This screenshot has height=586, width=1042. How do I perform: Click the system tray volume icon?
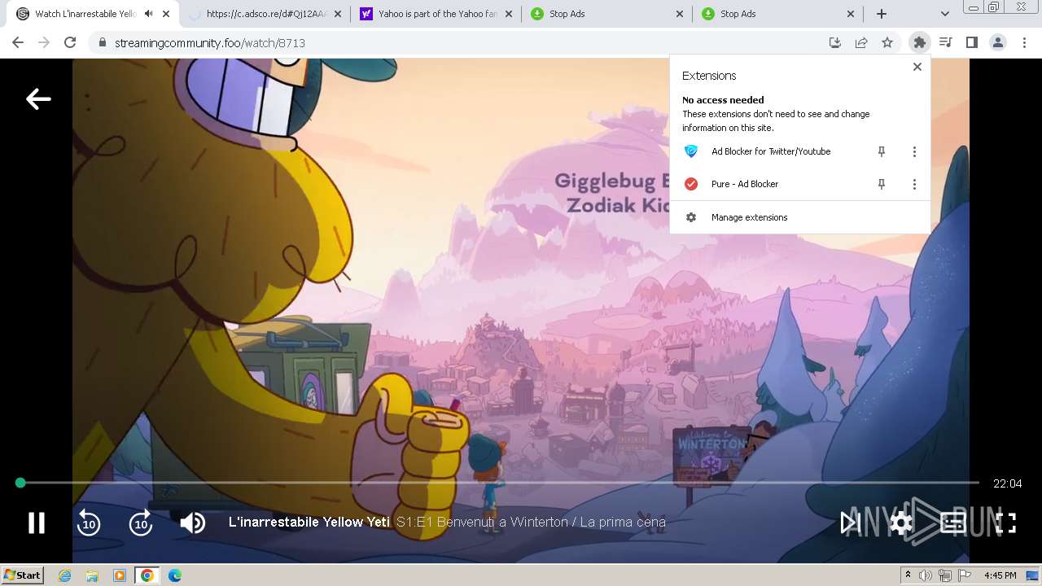(926, 575)
